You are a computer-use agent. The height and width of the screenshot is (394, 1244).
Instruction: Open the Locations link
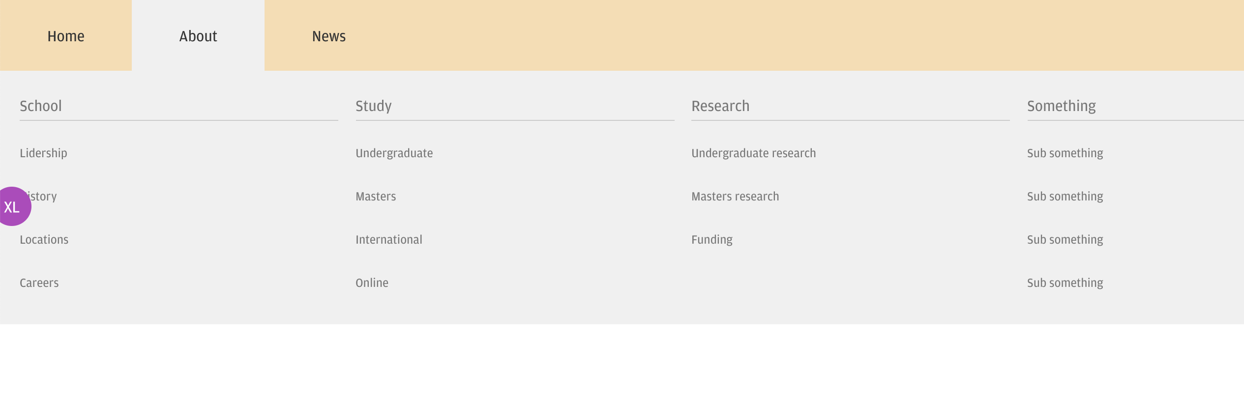(44, 240)
